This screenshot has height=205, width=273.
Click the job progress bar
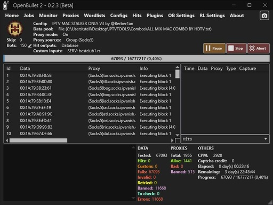(136, 59)
